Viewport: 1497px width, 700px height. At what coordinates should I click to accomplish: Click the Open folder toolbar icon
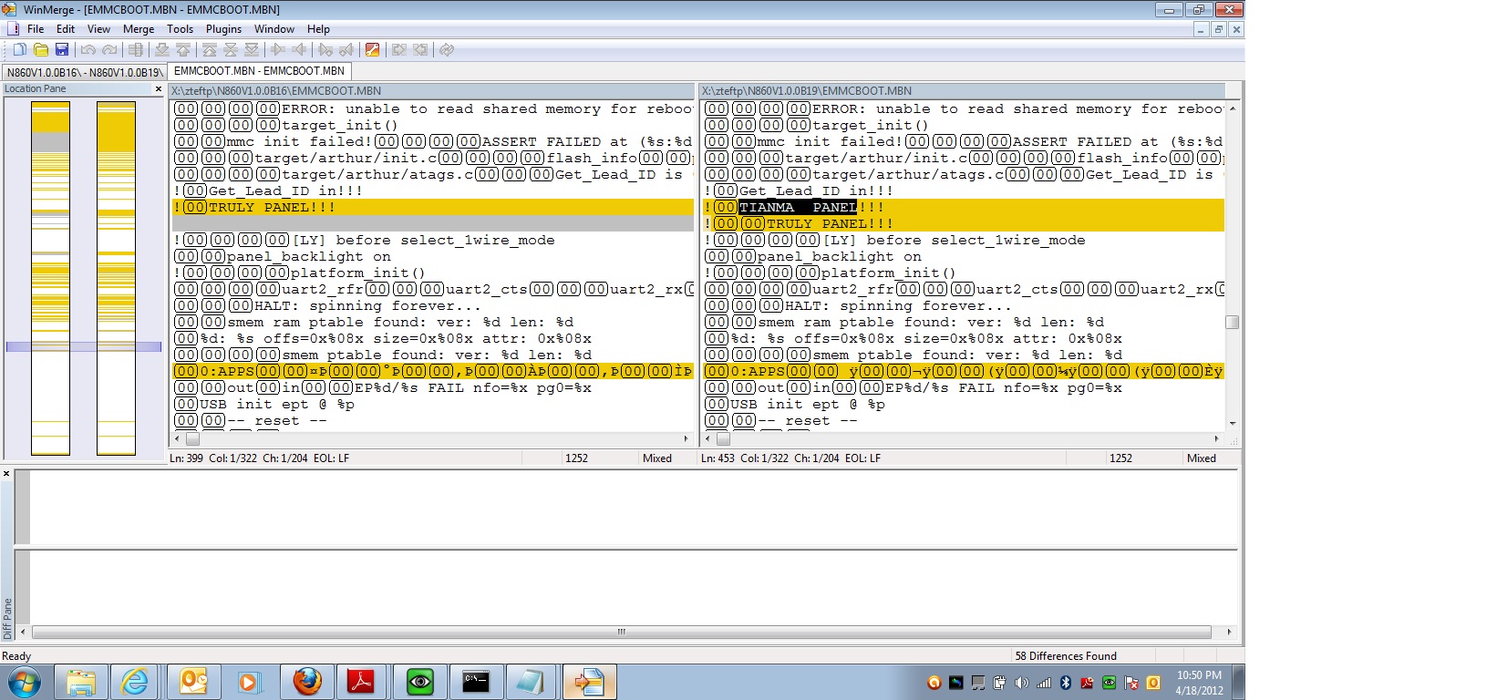41,50
